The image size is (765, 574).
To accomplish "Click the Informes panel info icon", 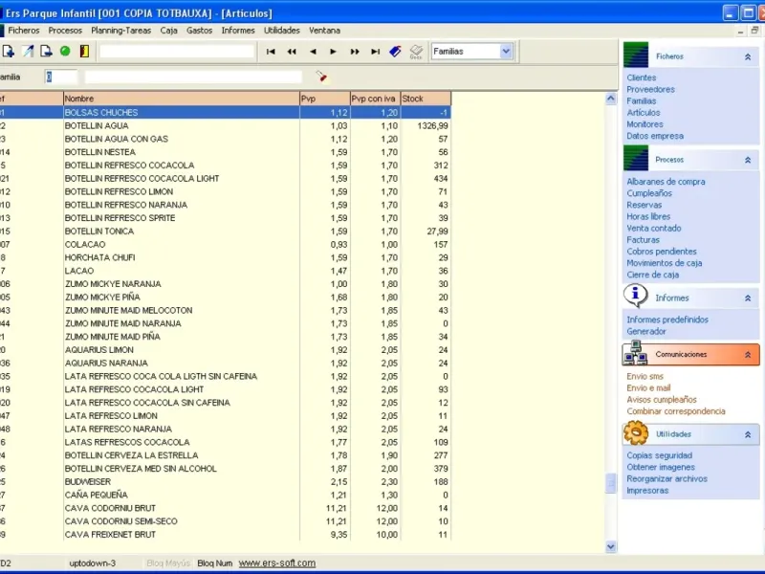I will pos(636,297).
